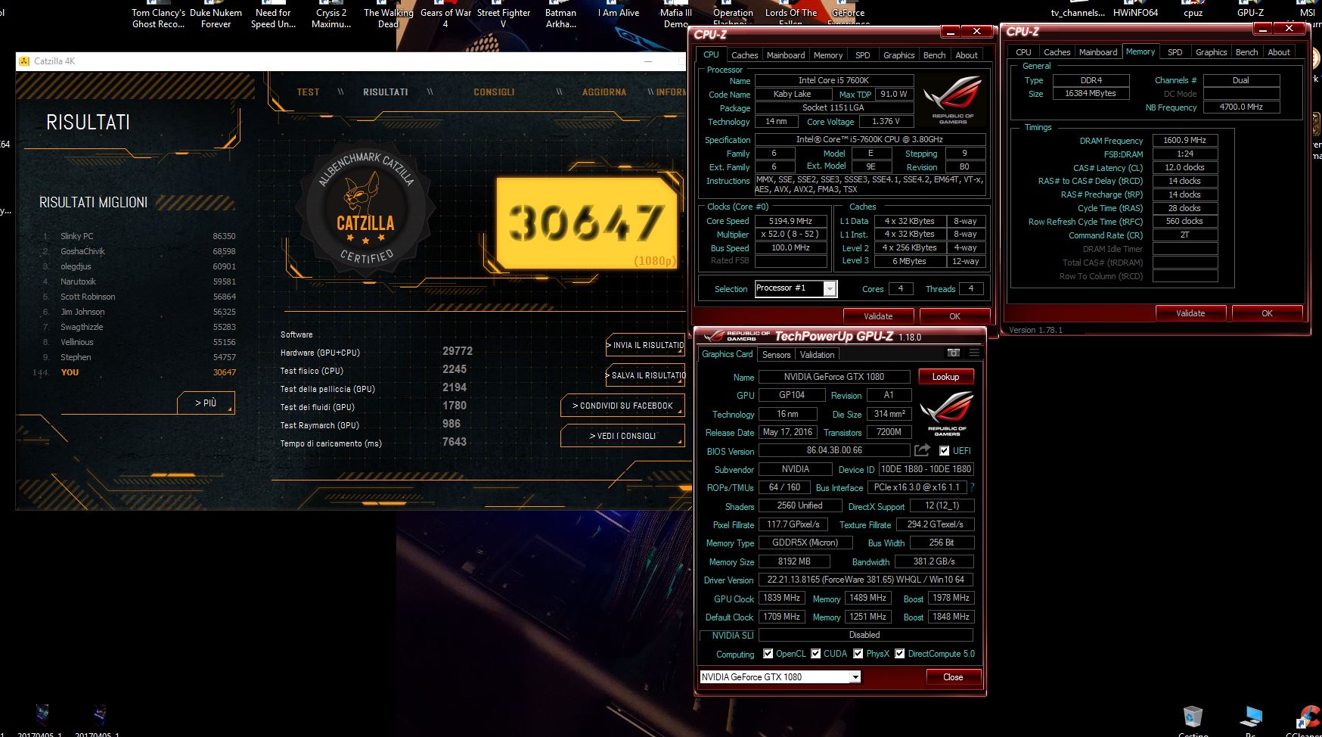Open the About tab in the CPU-Z memory window

click(x=1279, y=52)
